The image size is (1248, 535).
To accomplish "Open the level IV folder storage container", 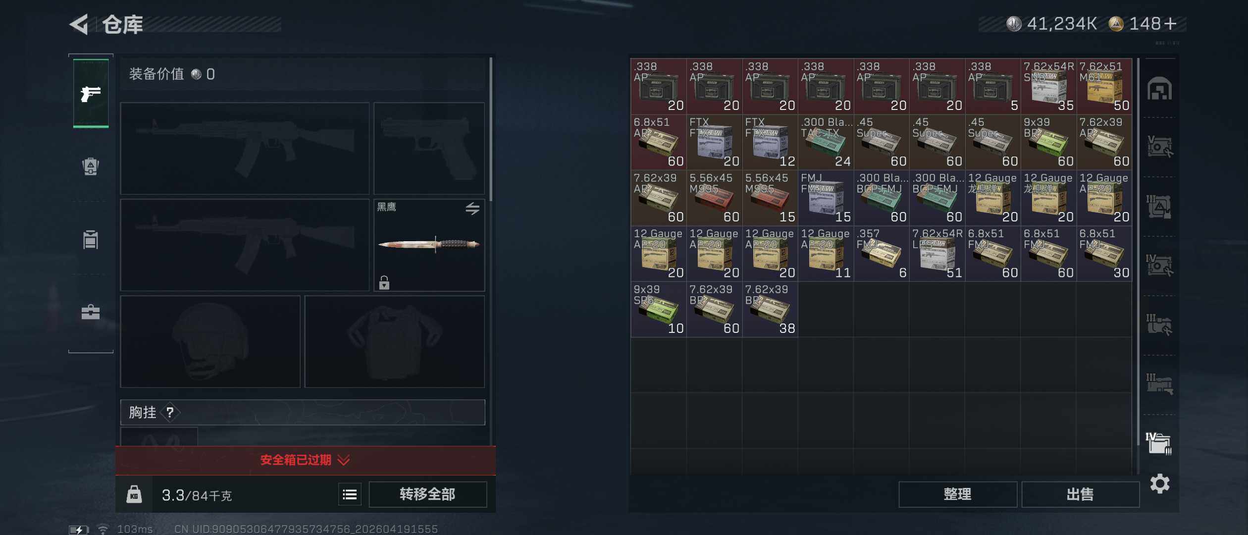I will tap(1159, 443).
